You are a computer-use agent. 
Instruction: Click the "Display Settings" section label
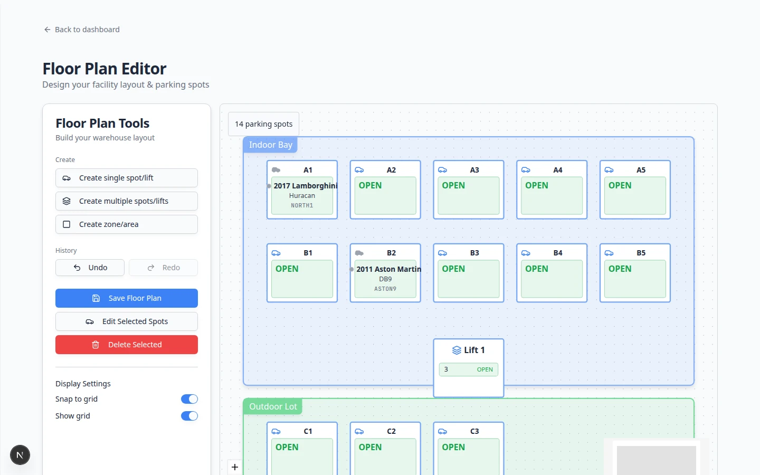tap(83, 384)
